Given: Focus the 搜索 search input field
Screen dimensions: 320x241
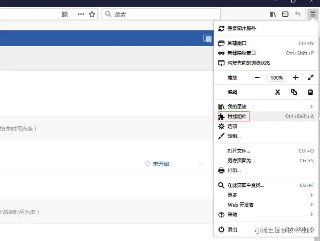Looking at the screenshot, I should [x=161, y=14].
